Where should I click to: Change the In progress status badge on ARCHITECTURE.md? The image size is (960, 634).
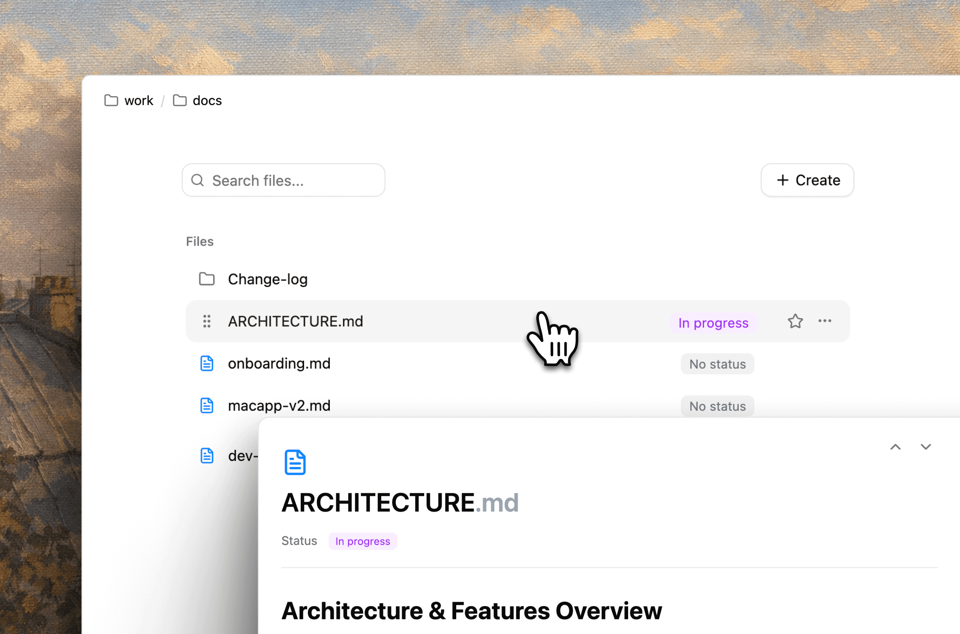pyautogui.click(x=713, y=322)
